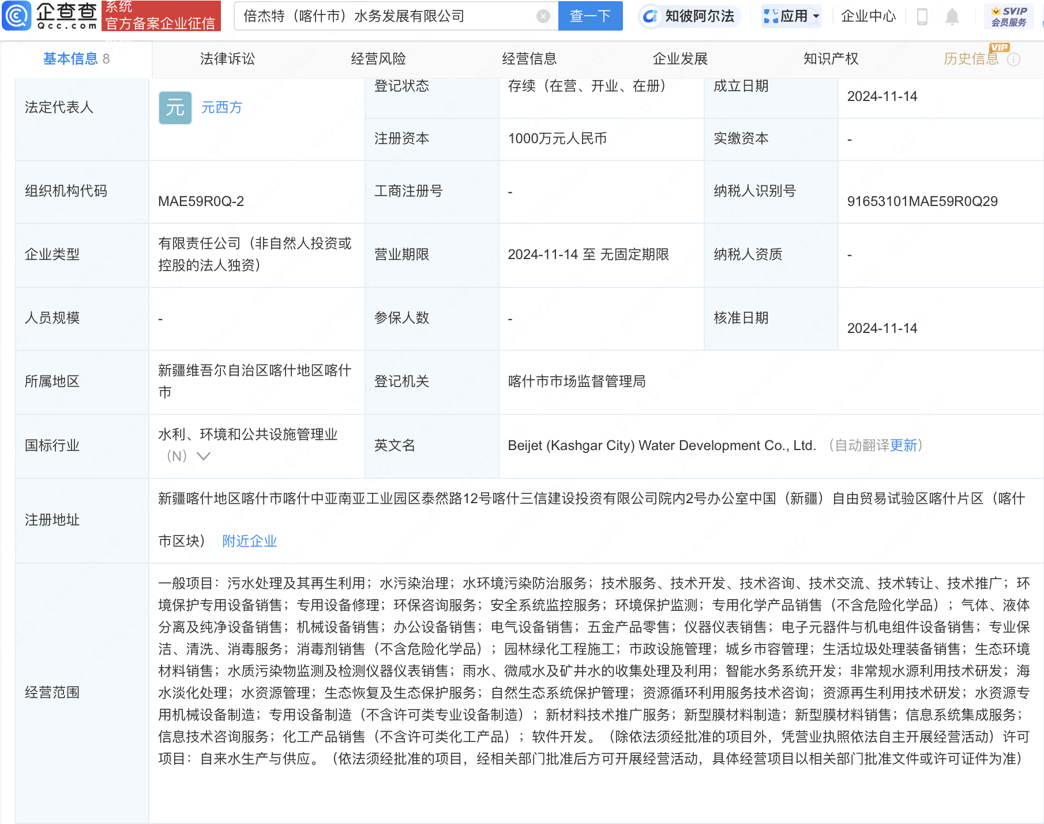Click inside the company name search field

pyautogui.click(x=381, y=16)
